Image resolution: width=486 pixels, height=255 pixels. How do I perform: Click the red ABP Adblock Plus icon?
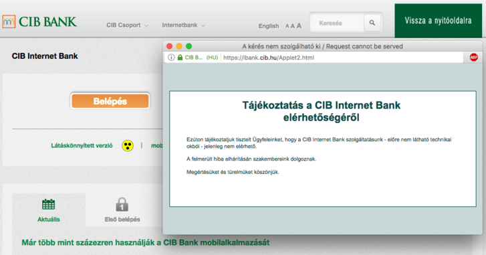[x=473, y=58]
